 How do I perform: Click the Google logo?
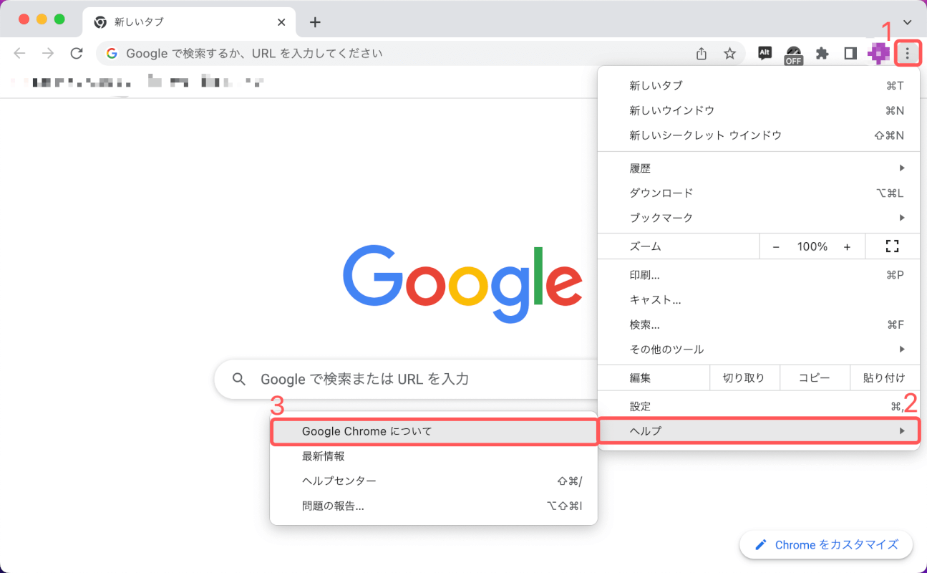[x=462, y=284]
